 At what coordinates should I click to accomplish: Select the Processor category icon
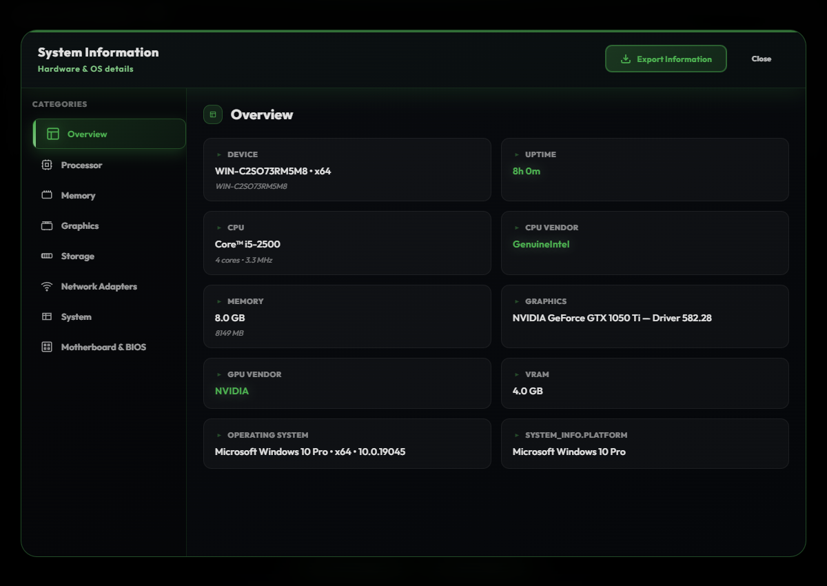[x=48, y=165]
